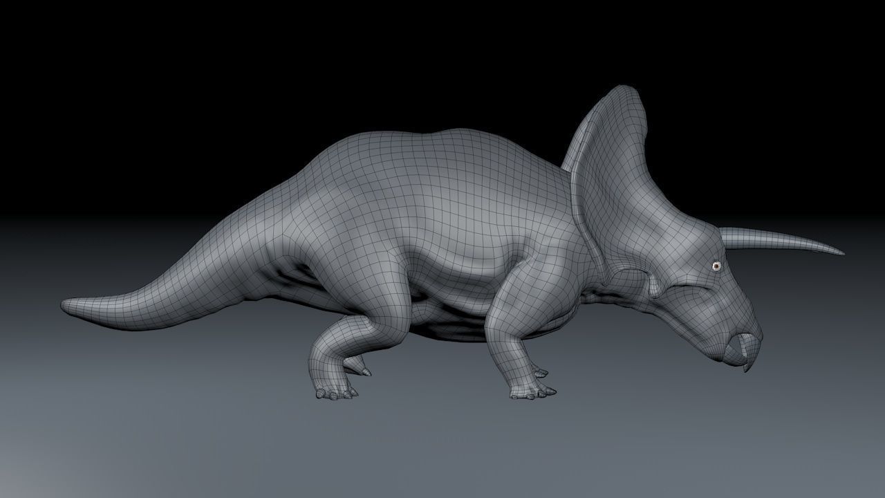This screenshot has height=498, width=885.
Task: Select the clawed front foot of the model
Action: click(x=532, y=391)
